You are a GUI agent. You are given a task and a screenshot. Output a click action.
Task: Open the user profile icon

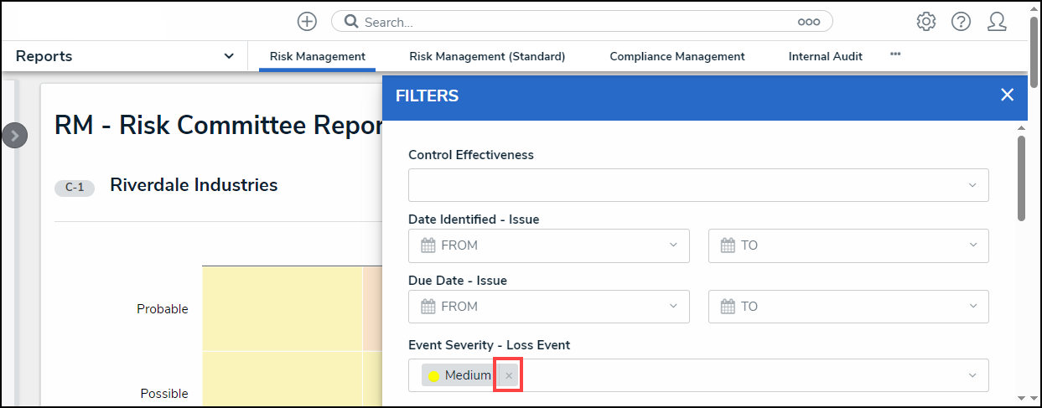tap(997, 22)
